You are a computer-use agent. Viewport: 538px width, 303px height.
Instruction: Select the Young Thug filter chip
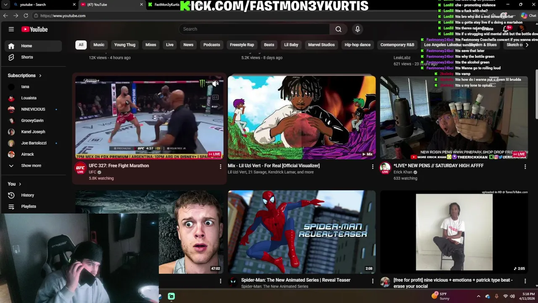click(x=125, y=45)
